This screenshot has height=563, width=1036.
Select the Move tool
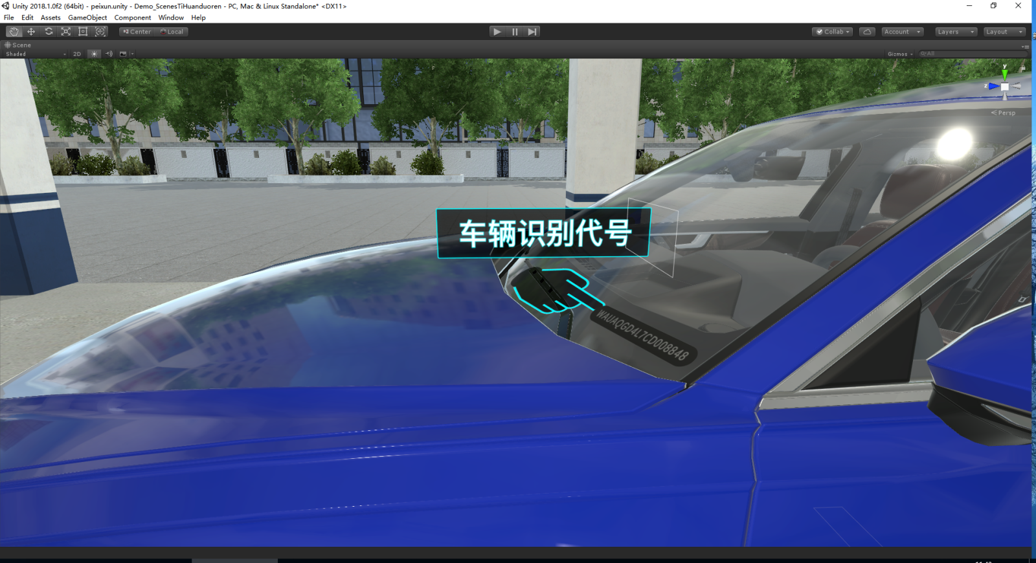(x=31, y=32)
